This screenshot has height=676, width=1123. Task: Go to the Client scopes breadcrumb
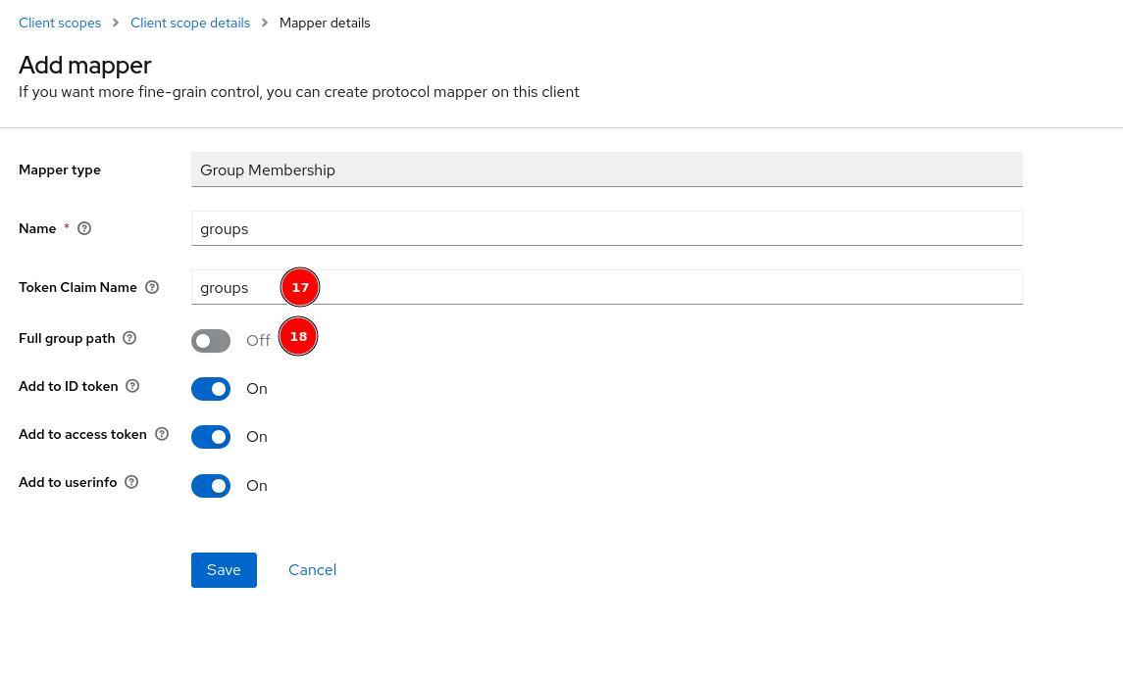(60, 23)
